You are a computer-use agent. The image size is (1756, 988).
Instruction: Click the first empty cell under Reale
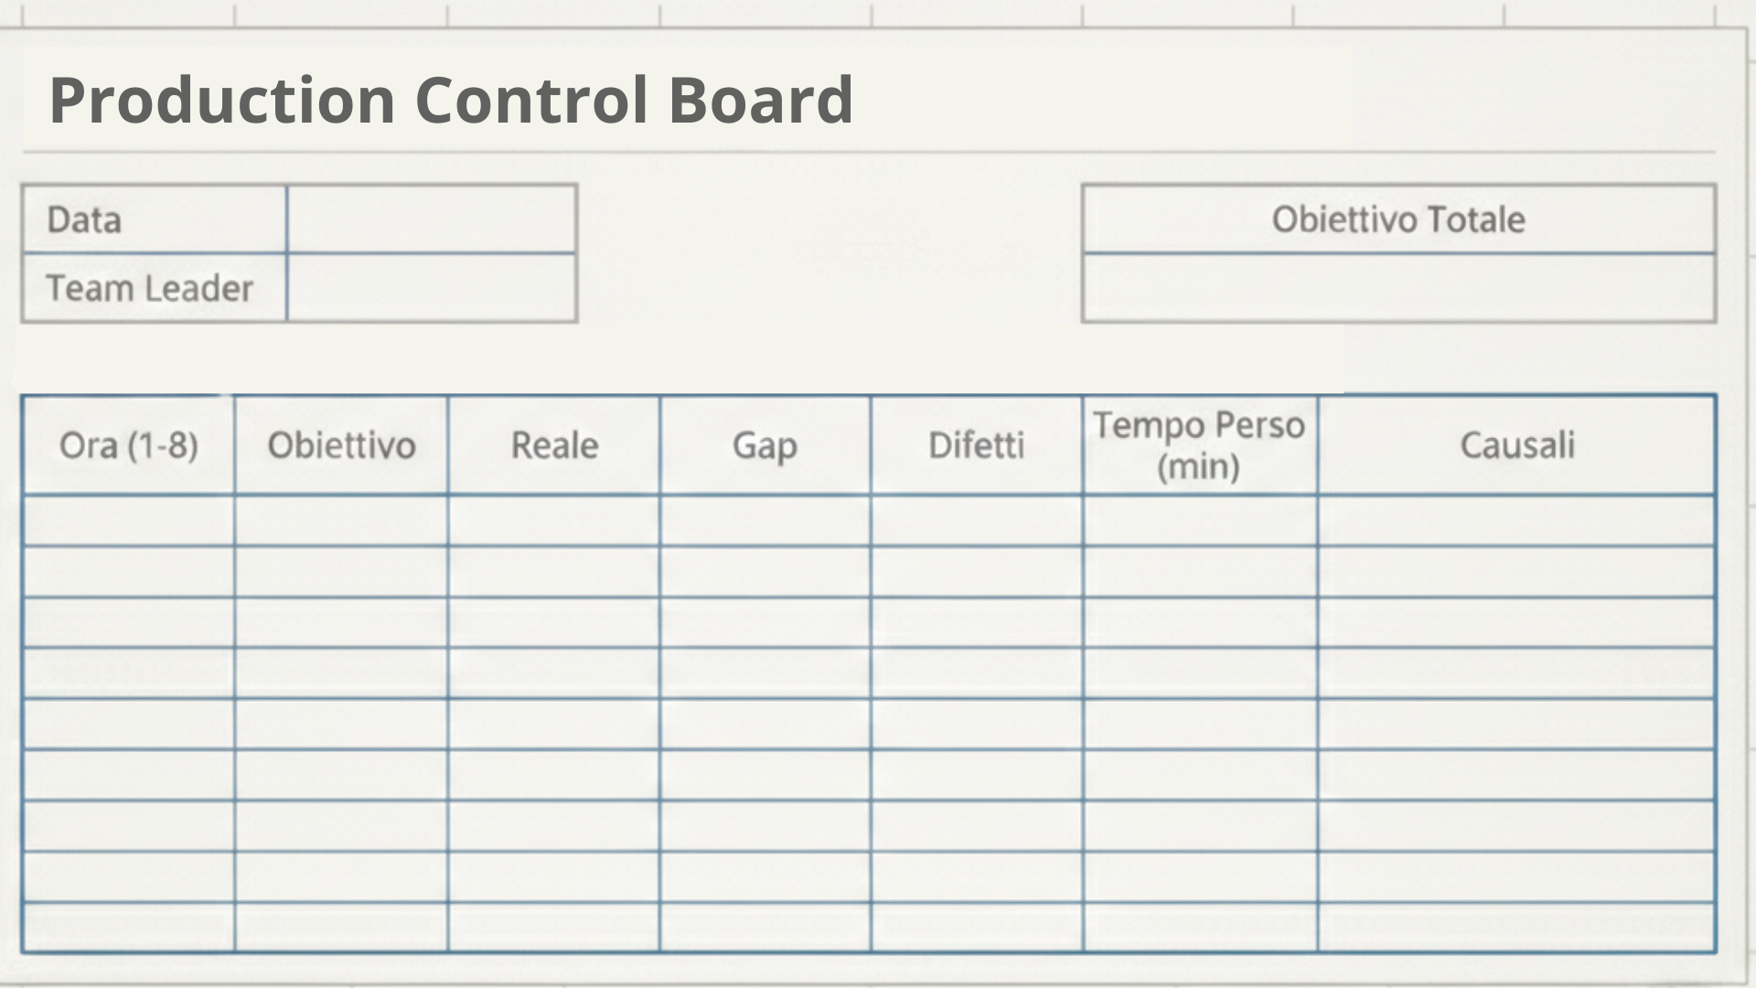(554, 521)
